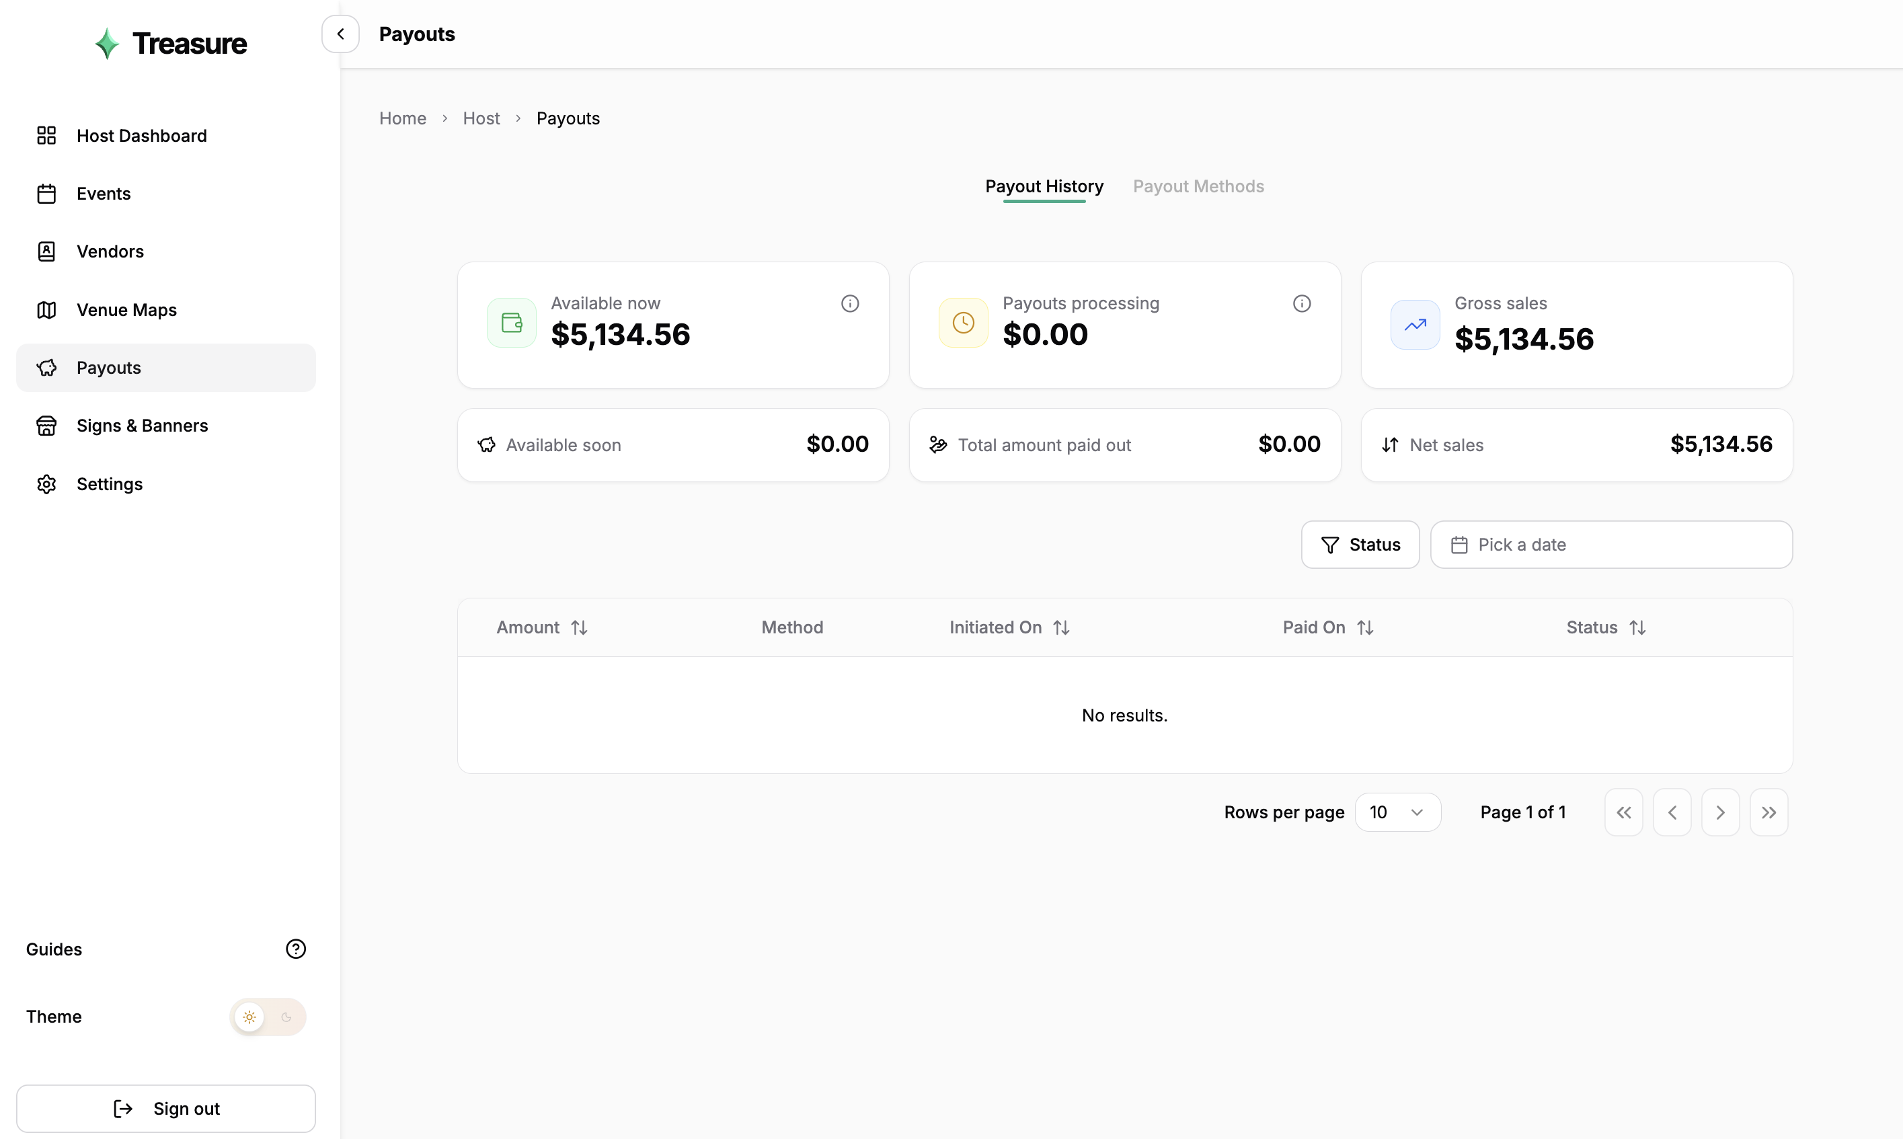Open the Status filter dropdown

(1360, 545)
